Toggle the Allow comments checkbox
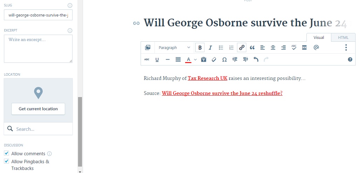This screenshot has width=359, height=173. [x=7, y=153]
